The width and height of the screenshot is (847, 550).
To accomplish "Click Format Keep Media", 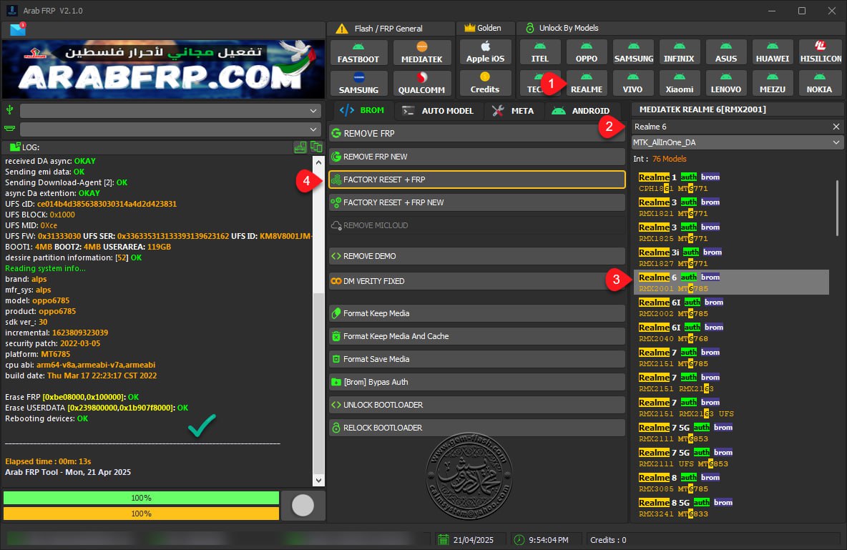I will [x=477, y=313].
